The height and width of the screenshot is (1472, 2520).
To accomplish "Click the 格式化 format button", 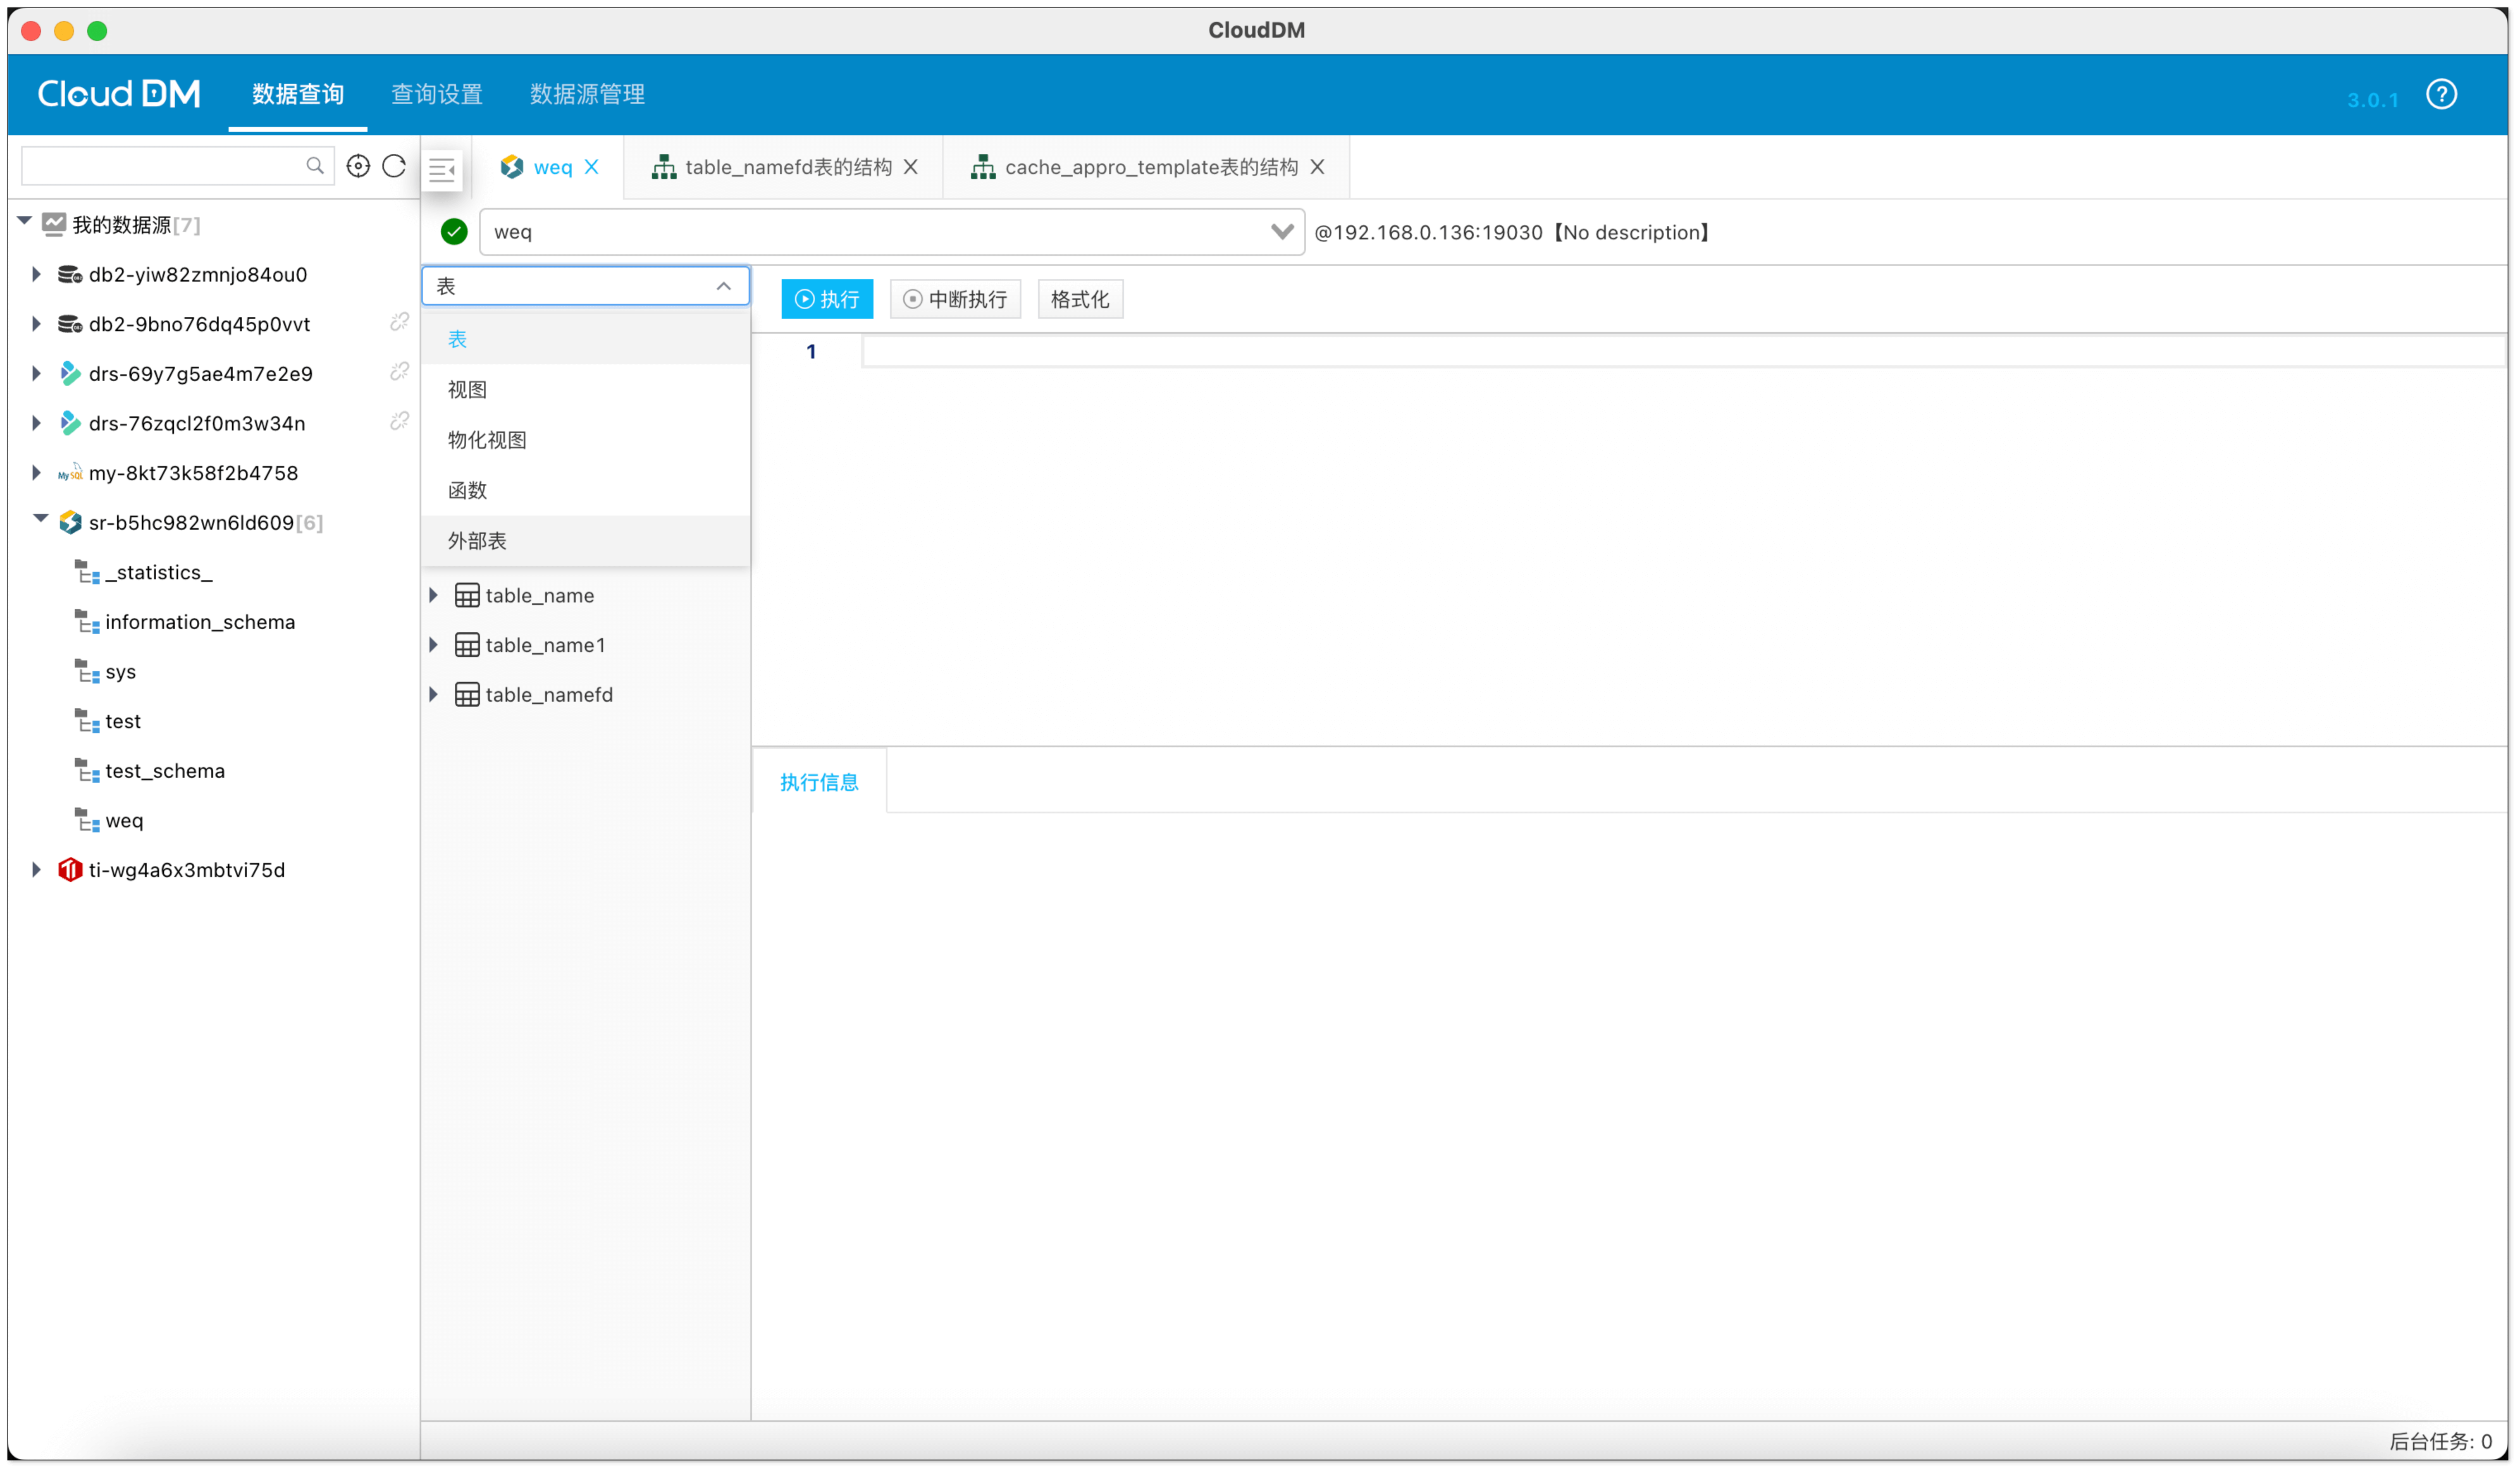I will (x=1080, y=299).
